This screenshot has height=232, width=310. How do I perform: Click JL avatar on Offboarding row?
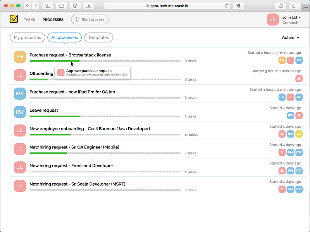(20, 75)
